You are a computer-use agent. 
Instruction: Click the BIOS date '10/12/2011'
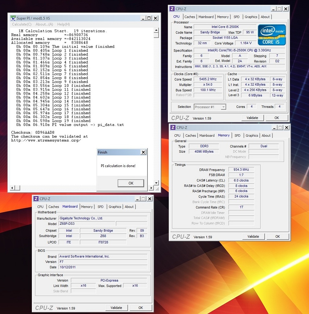click(x=103, y=267)
